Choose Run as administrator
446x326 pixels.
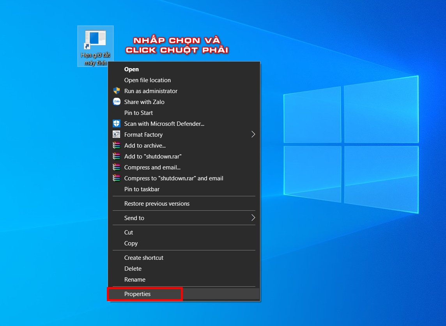click(184, 91)
